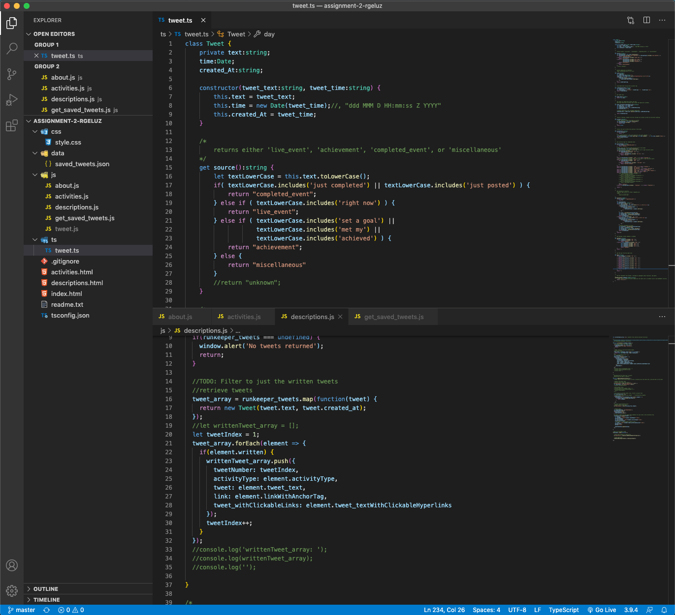Click the day breadcrumb item
This screenshot has height=615, width=675.
(x=264, y=34)
